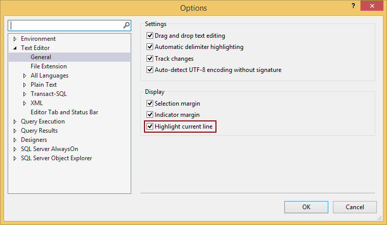
Task: Select File Extension in tree
Action: pyautogui.click(x=49, y=66)
